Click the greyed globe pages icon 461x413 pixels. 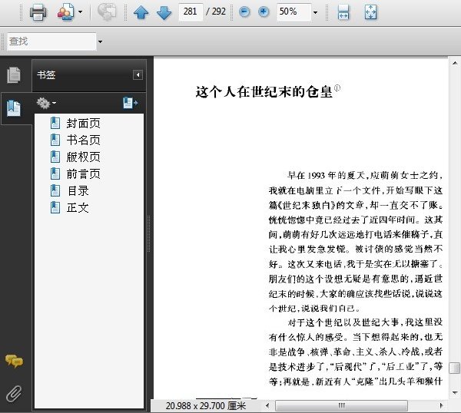point(107,12)
